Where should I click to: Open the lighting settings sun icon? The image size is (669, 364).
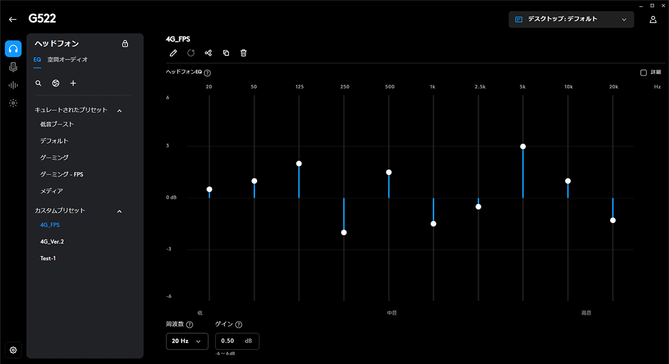pyautogui.click(x=13, y=103)
